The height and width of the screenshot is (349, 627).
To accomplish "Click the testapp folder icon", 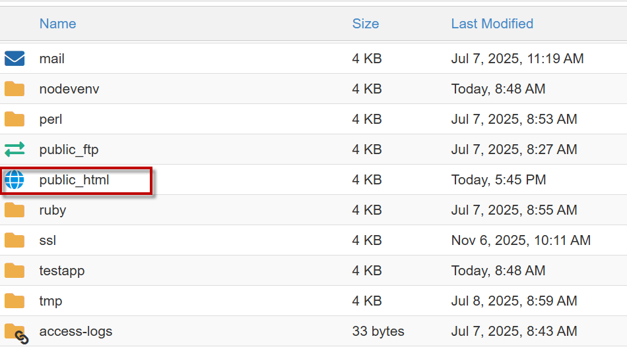I will coord(15,271).
